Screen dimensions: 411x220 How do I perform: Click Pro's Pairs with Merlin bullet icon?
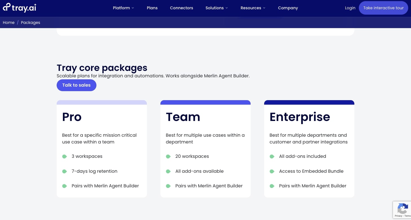pos(65,186)
